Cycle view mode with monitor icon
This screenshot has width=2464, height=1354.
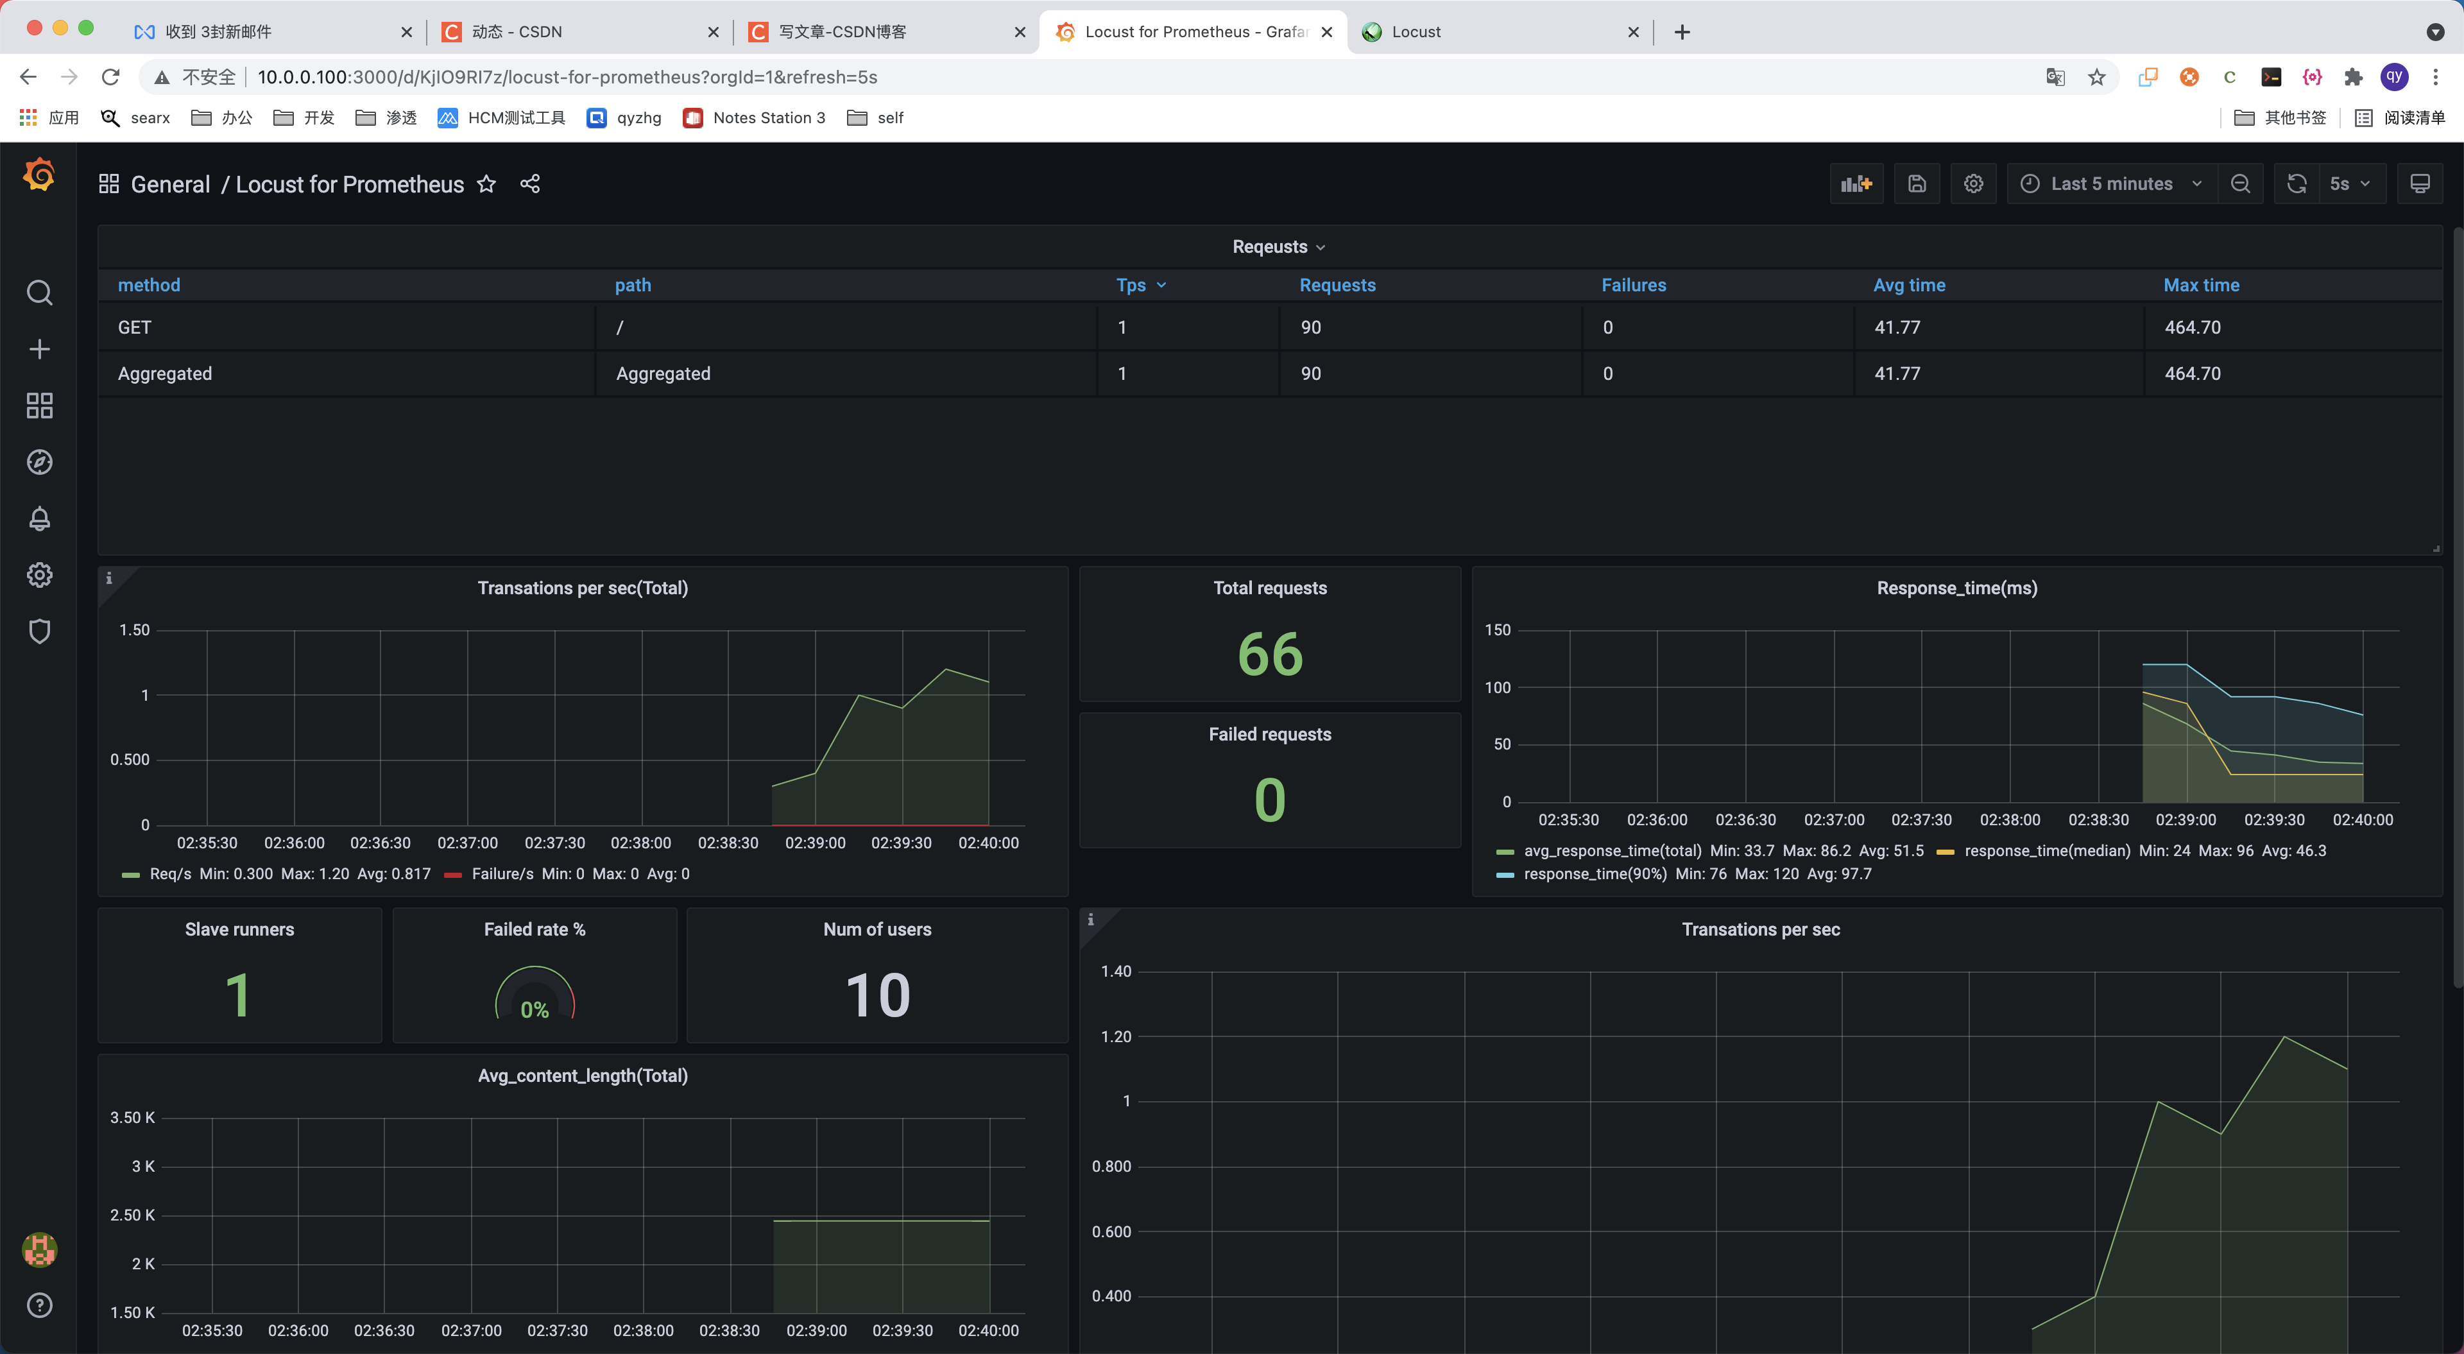coord(2420,184)
